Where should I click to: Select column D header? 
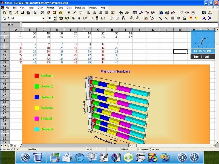click(57, 30)
